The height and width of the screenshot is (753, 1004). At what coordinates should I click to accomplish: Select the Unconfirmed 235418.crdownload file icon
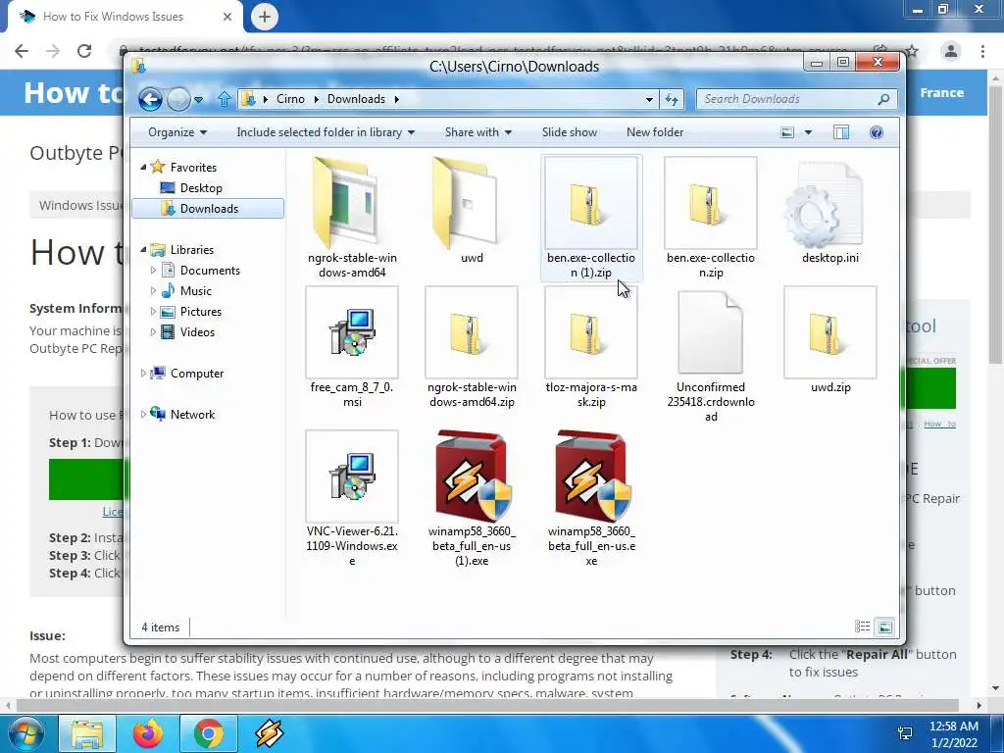pos(710,332)
